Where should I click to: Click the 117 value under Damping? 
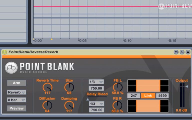(69, 111)
